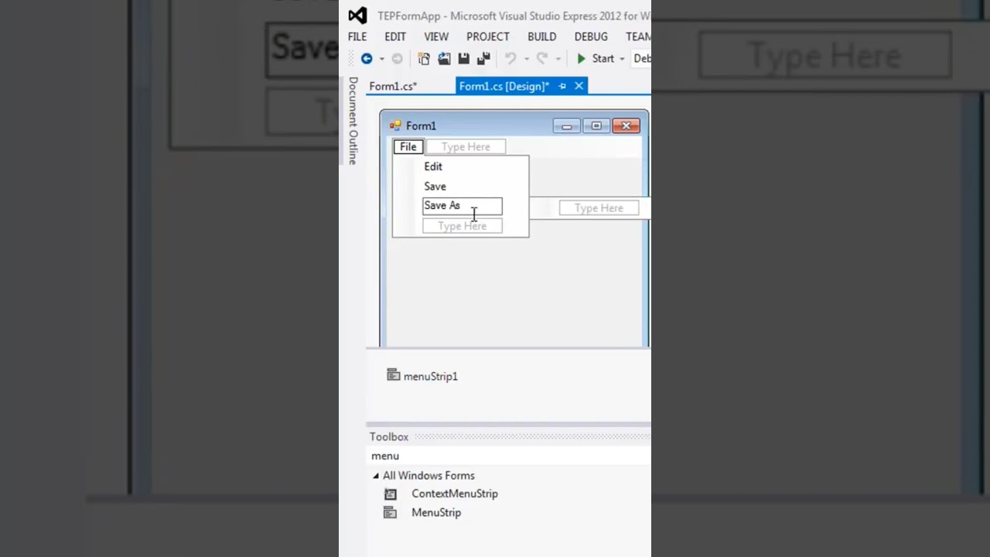Image resolution: width=990 pixels, height=557 pixels.
Task: Maximize the Form1 designer window
Action: 596,125
